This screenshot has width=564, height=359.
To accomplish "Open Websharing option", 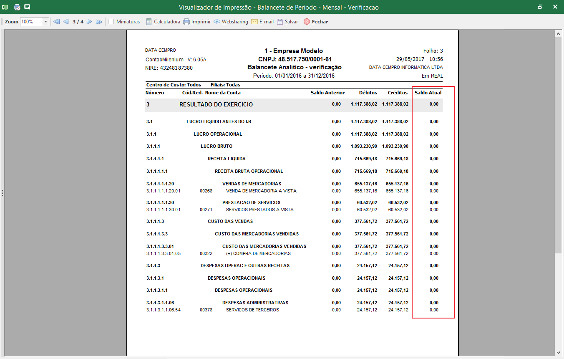I will tap(231, 22).
